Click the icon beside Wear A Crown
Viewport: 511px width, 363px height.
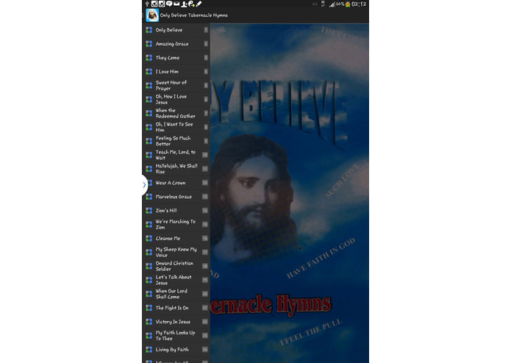[x=149, y=183]
